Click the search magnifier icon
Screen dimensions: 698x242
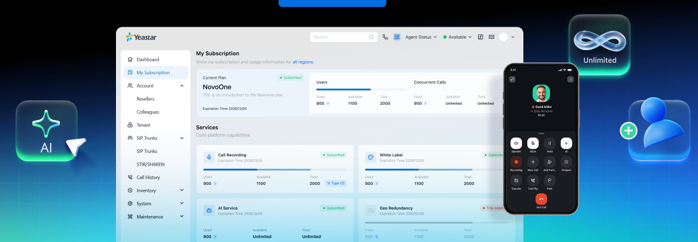tap(371, 37)
